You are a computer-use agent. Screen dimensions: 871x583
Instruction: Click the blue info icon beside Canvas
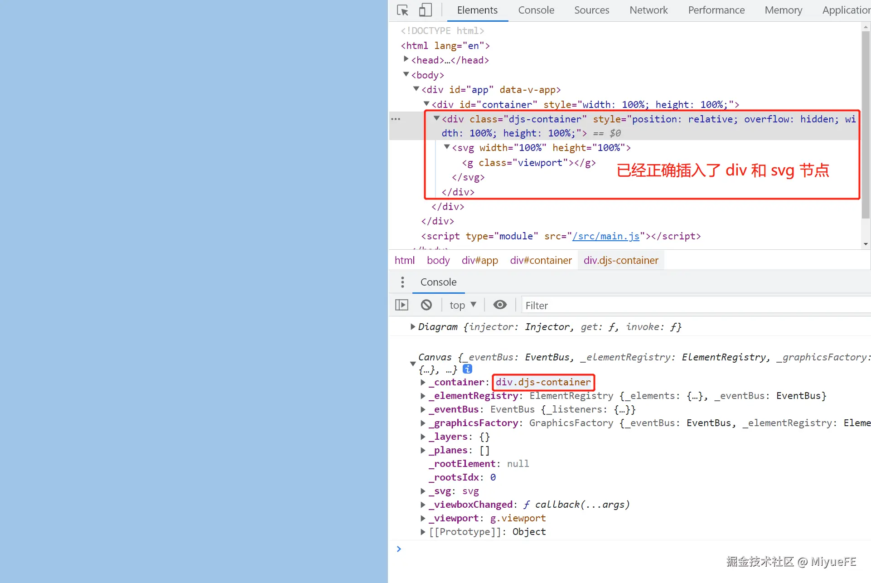(x=468, y=369)
